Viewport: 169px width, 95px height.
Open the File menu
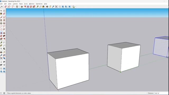[x=1, y=4]
